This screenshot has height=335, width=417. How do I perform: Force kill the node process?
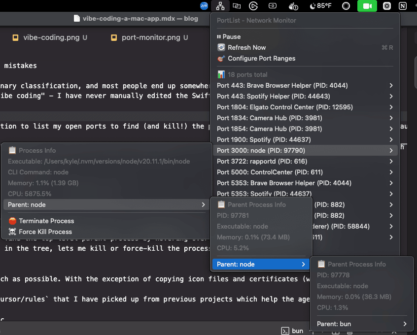click(x=45, y=232)
